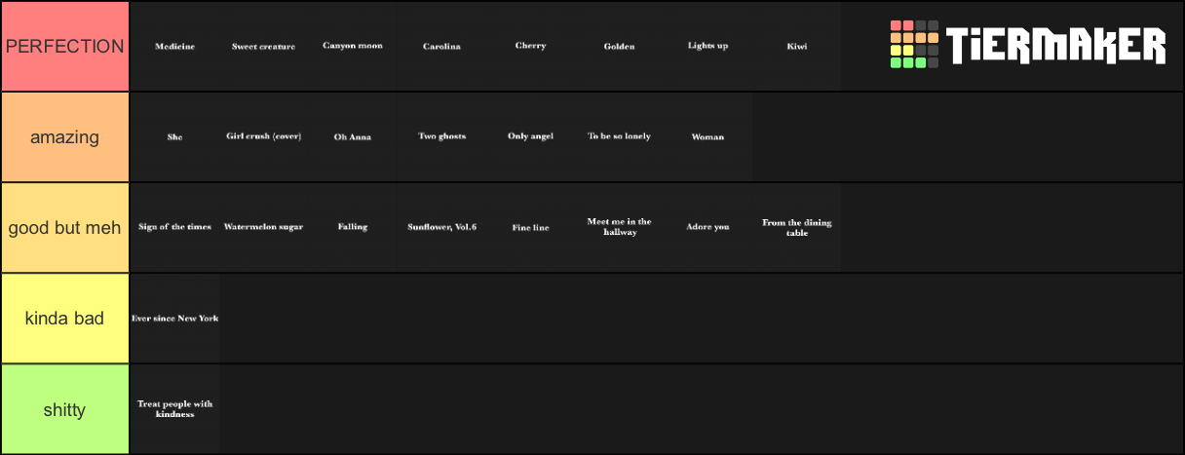Click the yellow kinda bad tier label
This screenshot has width=1185, height=455.
65,318
